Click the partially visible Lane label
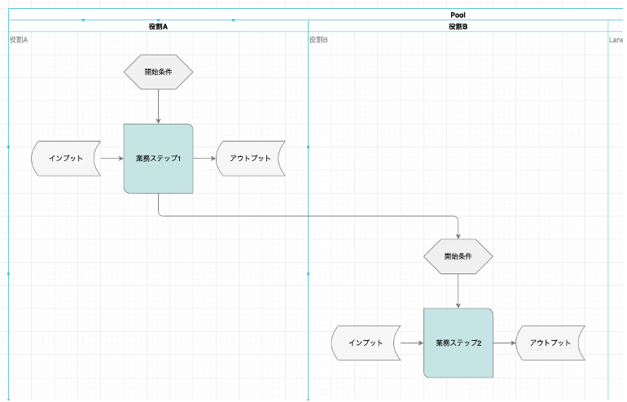 coord(616,40)
